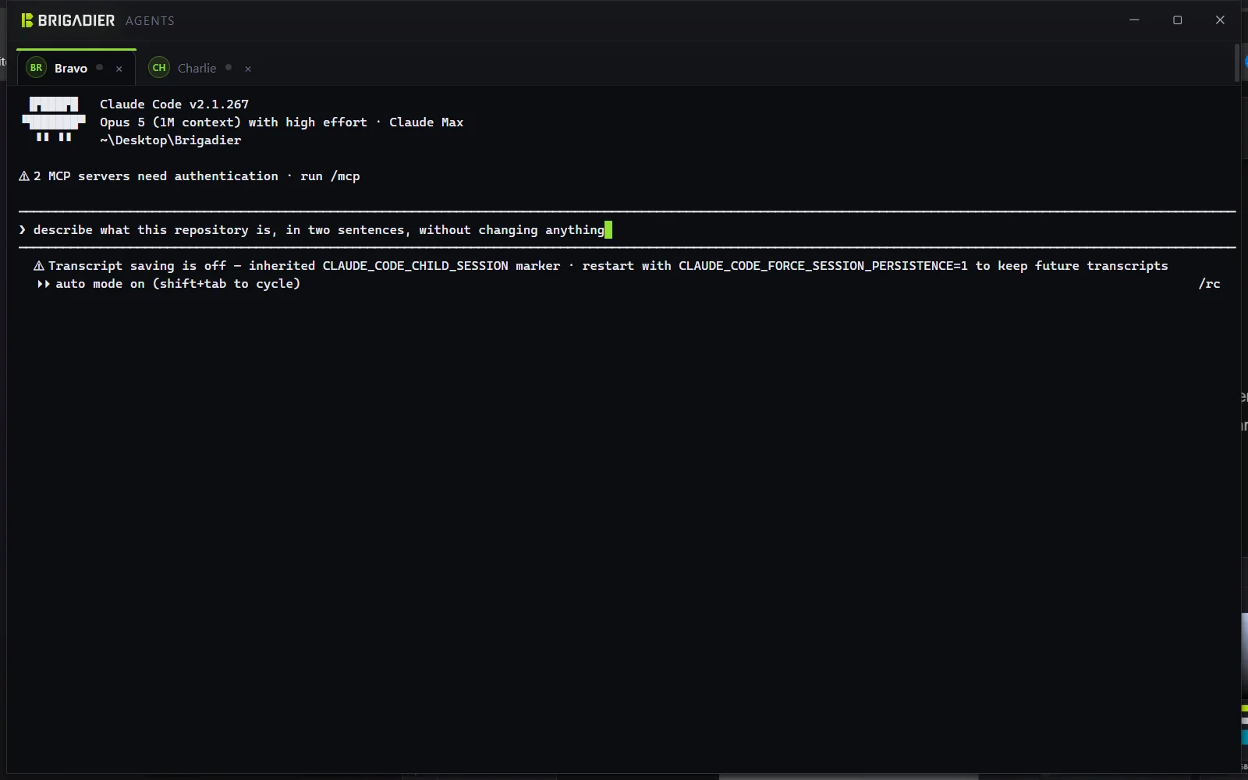Screen dimensions: 1248x780
Task: Click the vertical scrollbar thumb at top right
Action: tap(1237, 62)
